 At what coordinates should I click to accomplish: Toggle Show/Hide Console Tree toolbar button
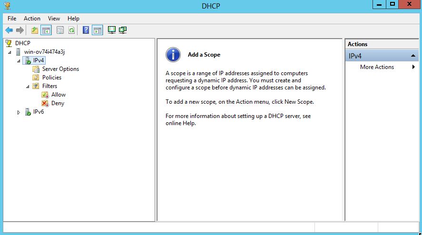pyautogui.click(x=46, y=30)
